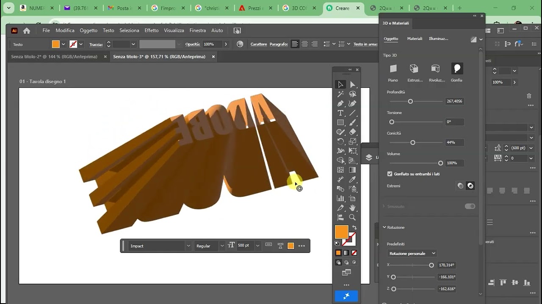The width and height of the screenshot is (542, 304).
Task: Open the fill color dropdown arrow
Action: (x=63, y=44)
